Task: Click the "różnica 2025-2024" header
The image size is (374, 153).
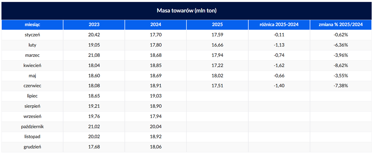Action: tap(279, 25)
